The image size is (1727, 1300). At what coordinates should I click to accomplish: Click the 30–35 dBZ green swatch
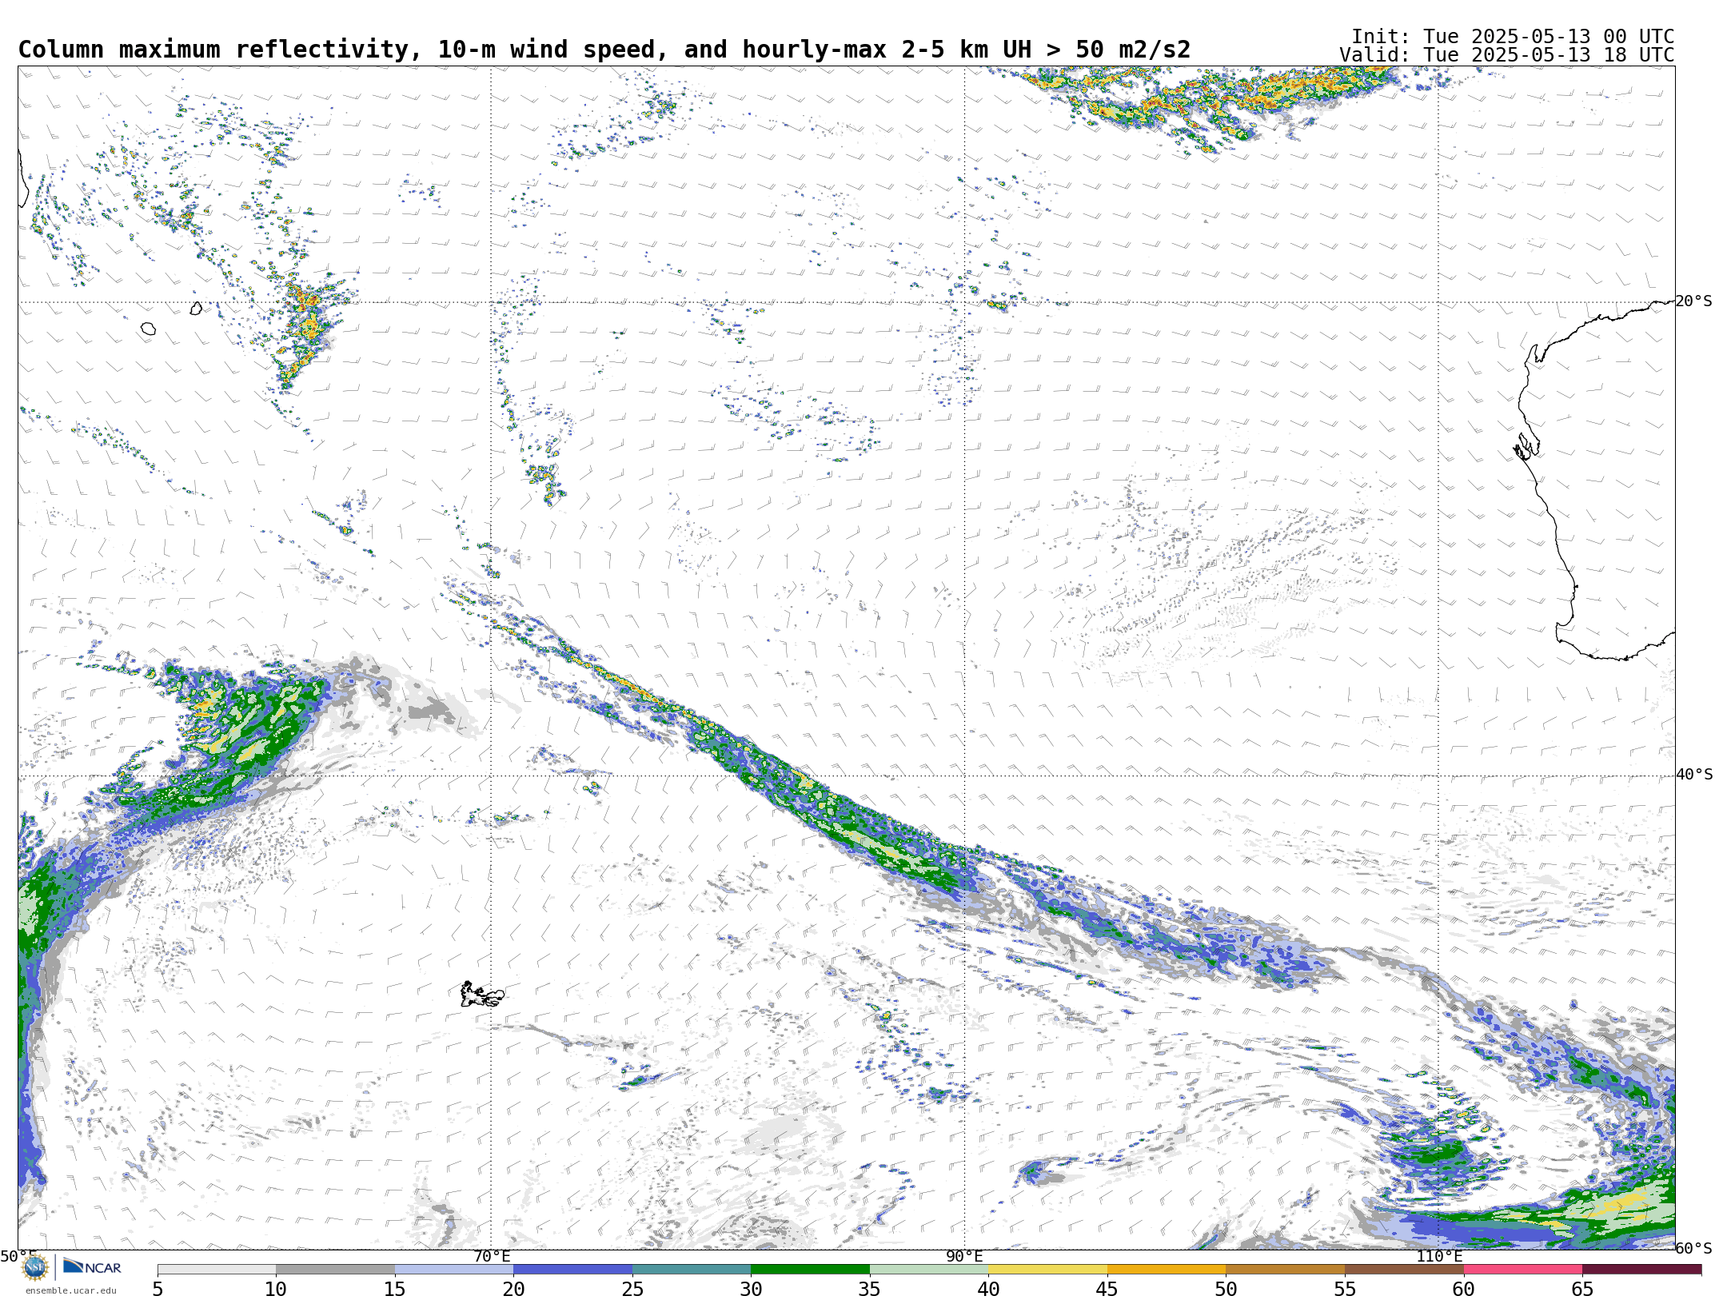coord(810,1270)
